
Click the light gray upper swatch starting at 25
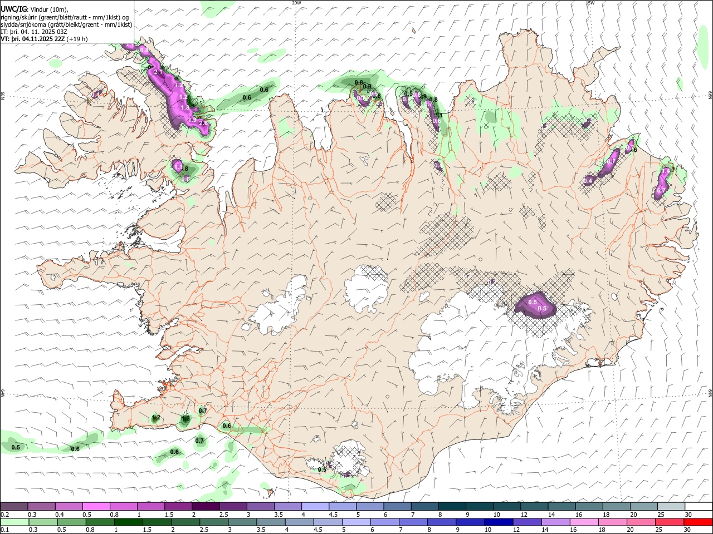[672, 506]
